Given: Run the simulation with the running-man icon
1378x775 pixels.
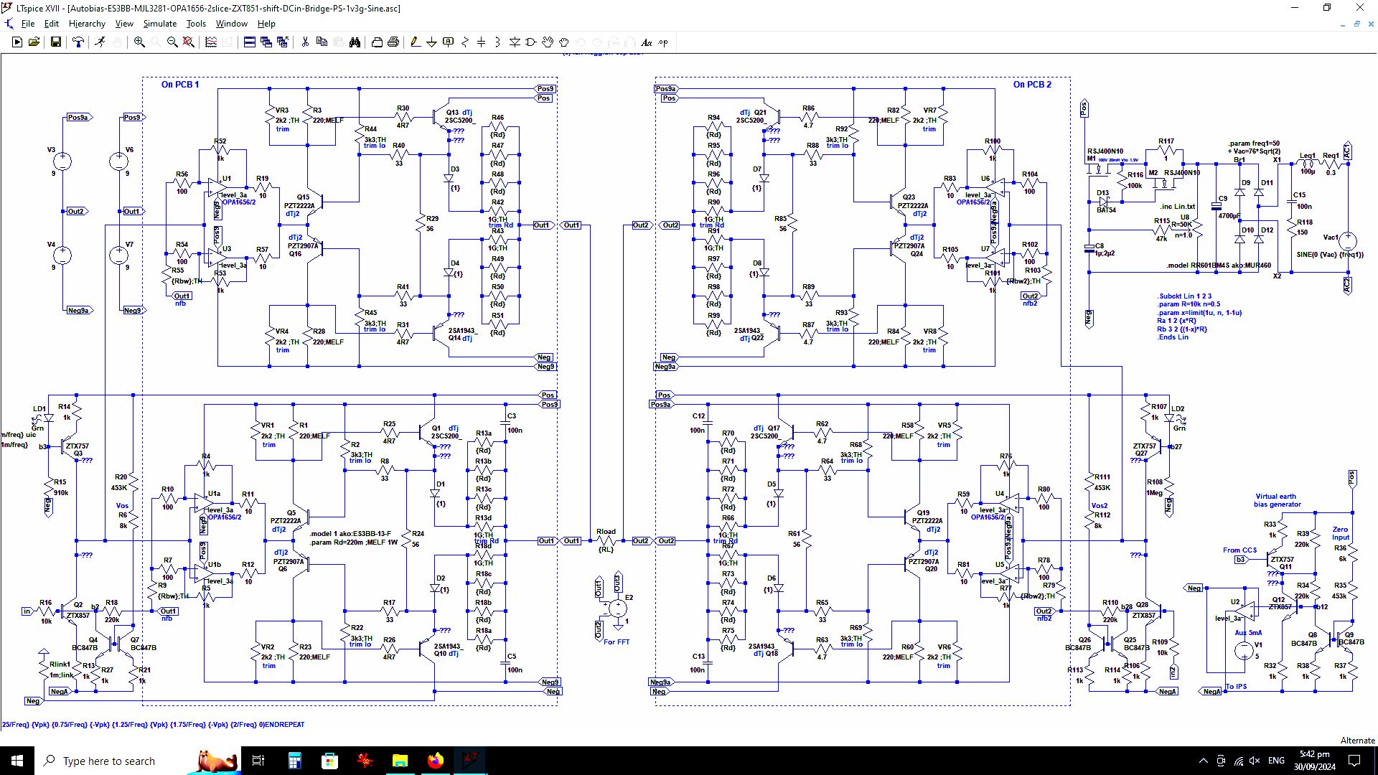Looking at the screenshot, I should click(100, 42).
